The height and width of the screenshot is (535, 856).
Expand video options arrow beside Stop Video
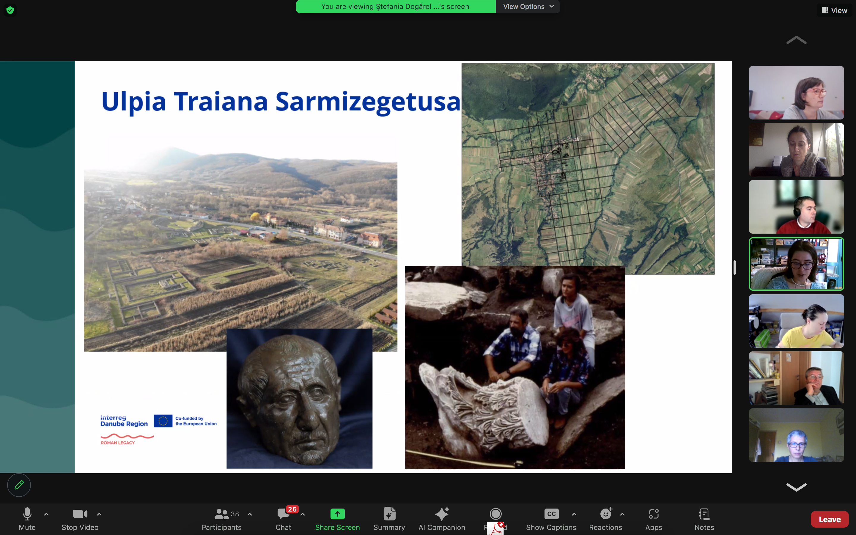(99, 514)
